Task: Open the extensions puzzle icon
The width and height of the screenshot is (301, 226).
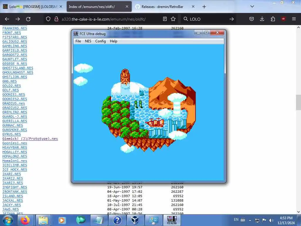Action: click(273, 19)
